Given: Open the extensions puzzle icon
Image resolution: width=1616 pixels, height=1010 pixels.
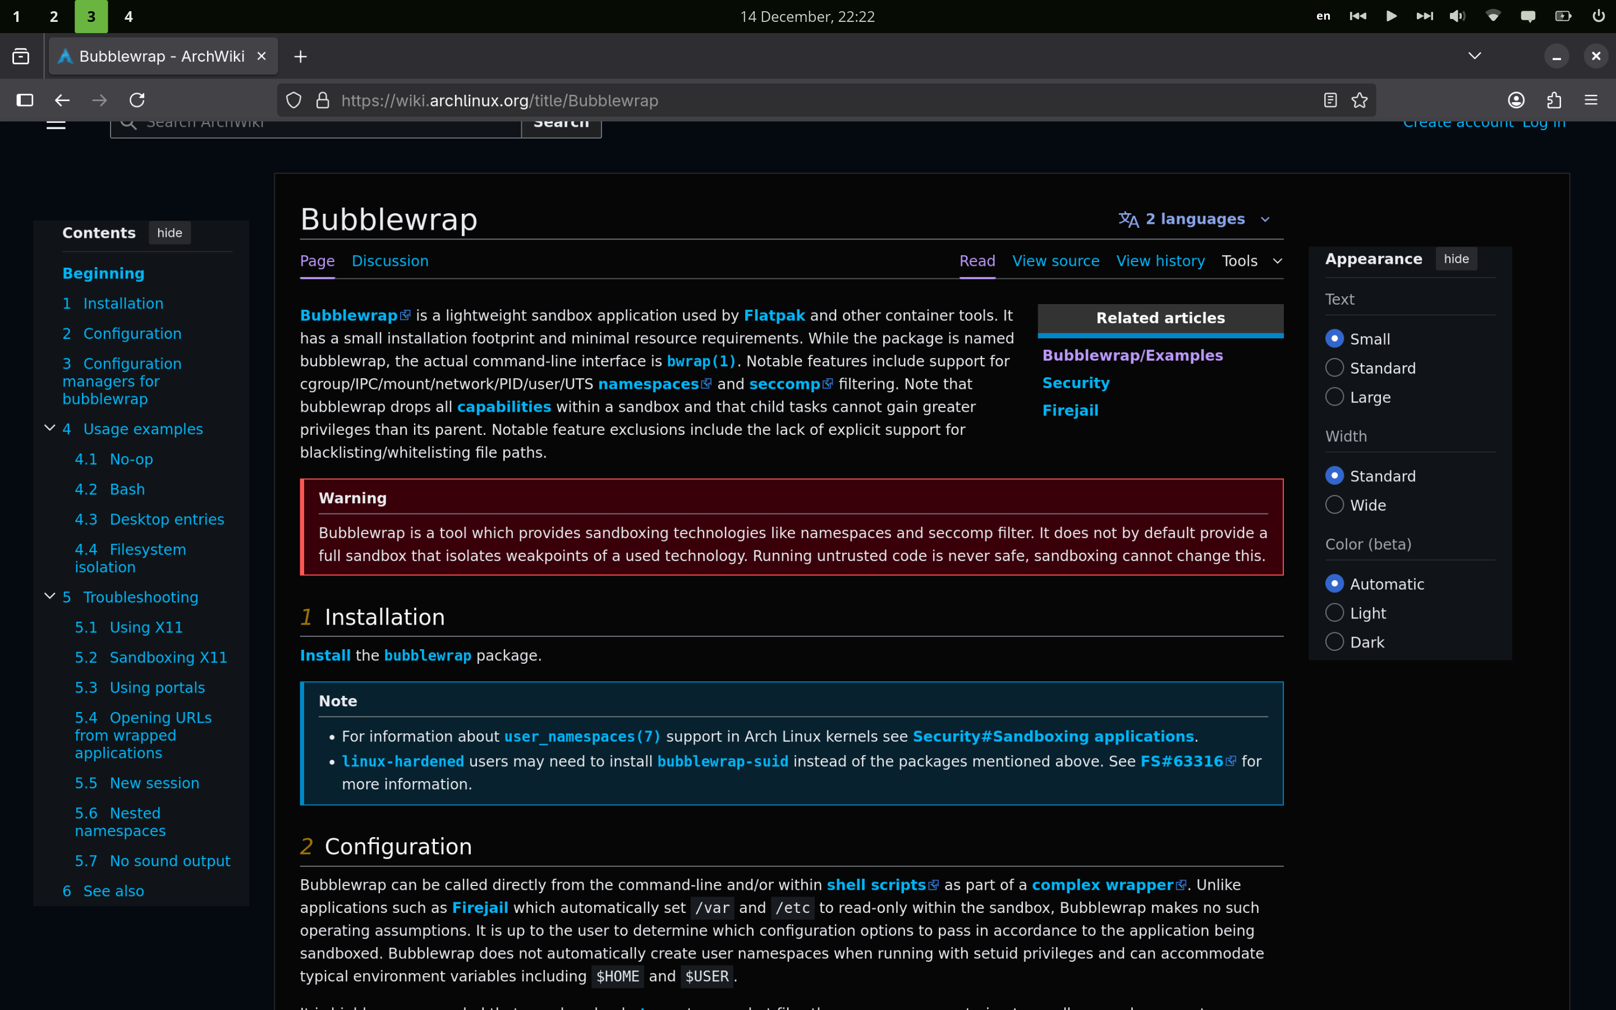Looking at the screenshot, I should [1554, 100].
